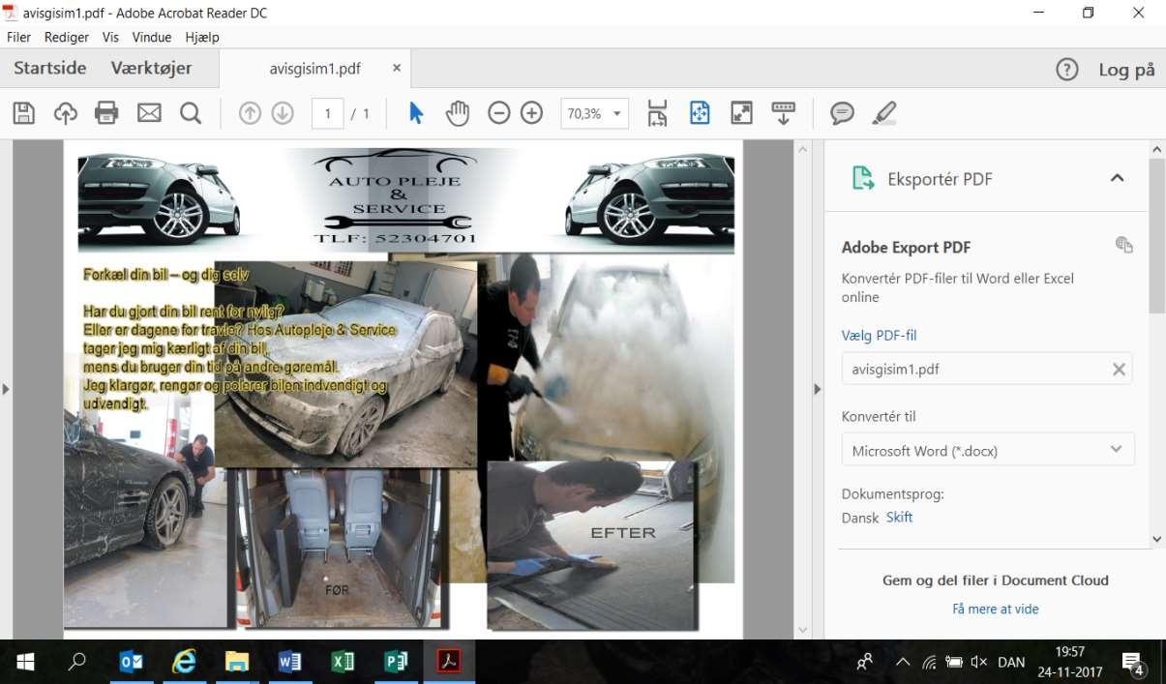Open the Filer menu

click(x=18, y=37)
